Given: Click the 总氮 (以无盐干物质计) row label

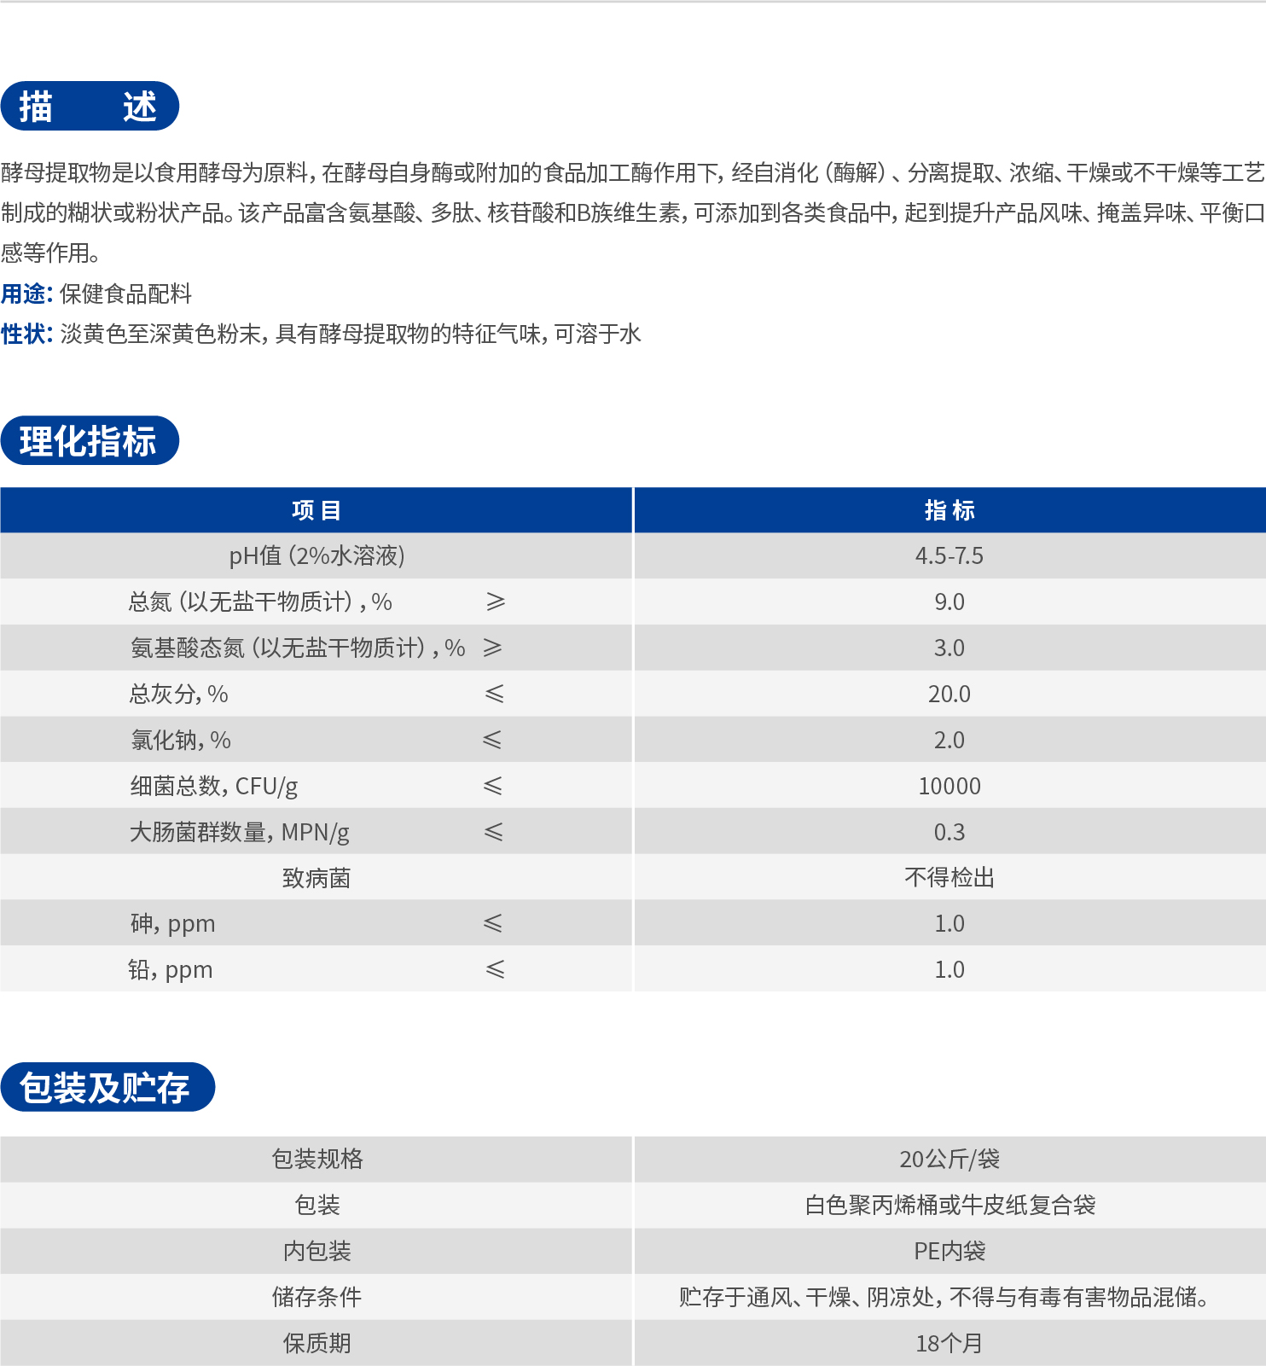Looking at the screenshot, I should (x=260, y=602).
